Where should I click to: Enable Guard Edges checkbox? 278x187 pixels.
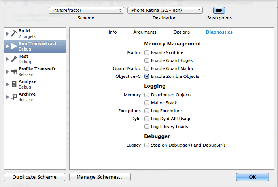click(147, 60)
